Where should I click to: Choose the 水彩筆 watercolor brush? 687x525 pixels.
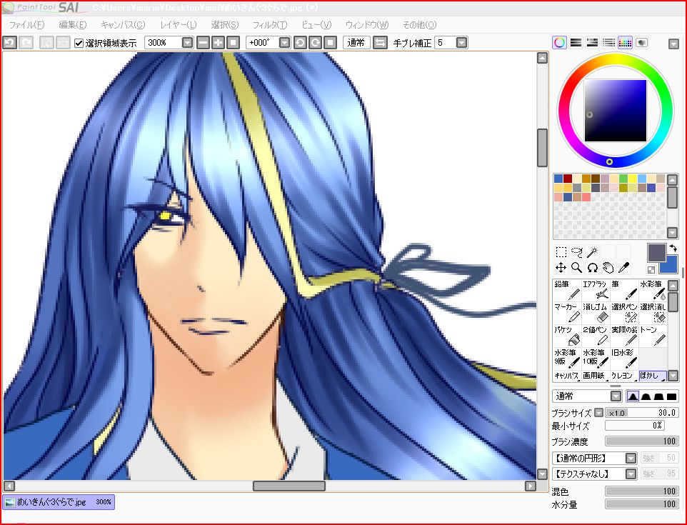[653, 290]
